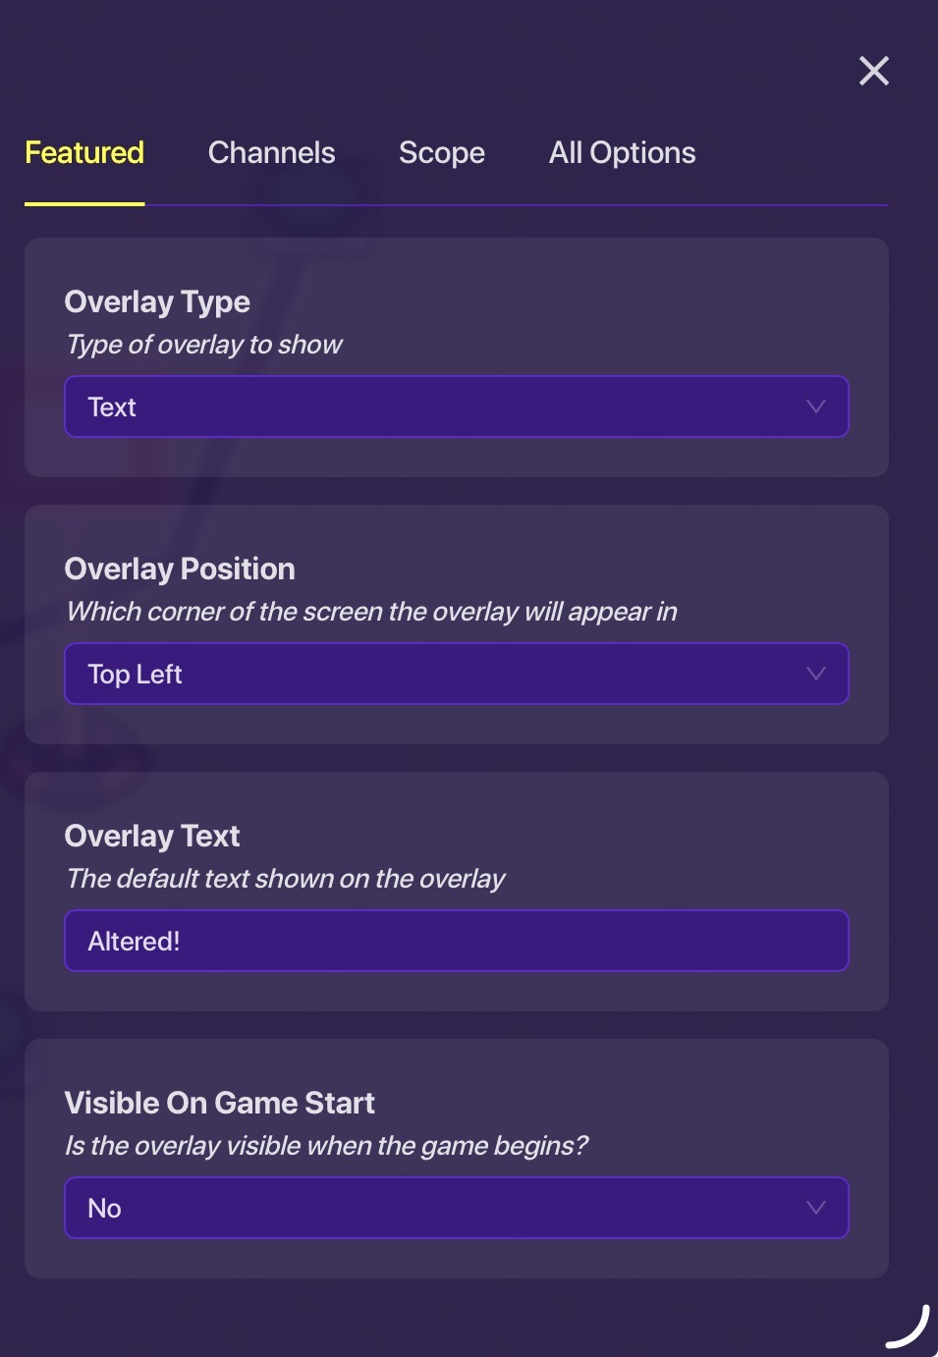Screen dimensions: 938x1357
Task: Click the Overlay Text field containing Altered!
Action: 456,941
